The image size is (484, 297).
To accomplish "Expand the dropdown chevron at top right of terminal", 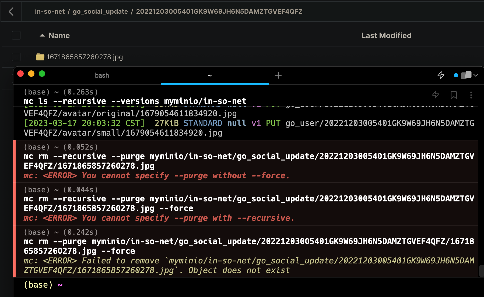I will pyautogui.click(x=476, y=75).
